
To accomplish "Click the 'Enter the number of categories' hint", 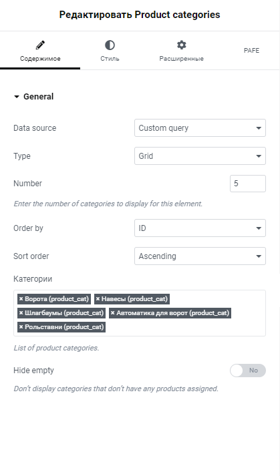I will click(108, 204).
